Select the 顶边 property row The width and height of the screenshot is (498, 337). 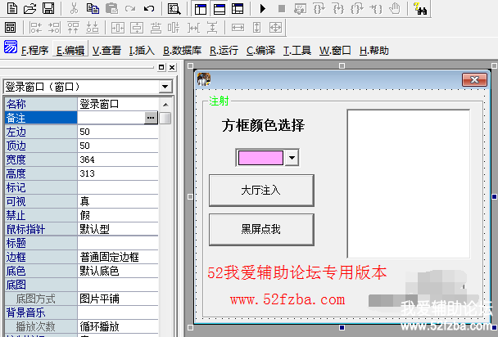(x=82, y=146)
